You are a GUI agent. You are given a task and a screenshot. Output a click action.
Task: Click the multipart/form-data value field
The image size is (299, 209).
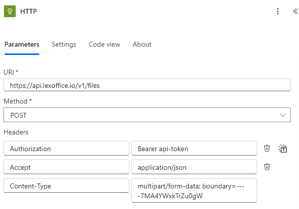194,191
